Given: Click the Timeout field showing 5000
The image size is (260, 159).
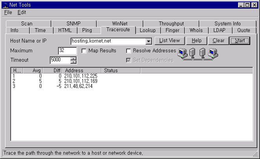Looking at the screenshot, I should coord(61,60).
